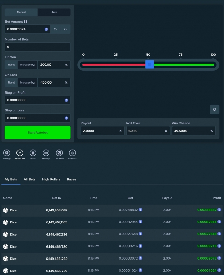
Task: Open the Live Stats chart icon
Action: [59, 153]
